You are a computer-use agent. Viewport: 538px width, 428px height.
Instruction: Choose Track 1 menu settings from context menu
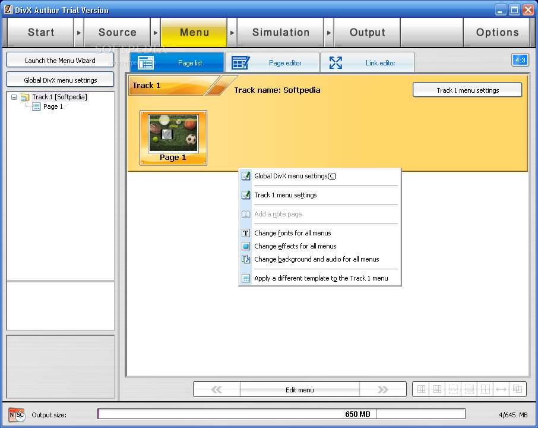click(320, 195)
